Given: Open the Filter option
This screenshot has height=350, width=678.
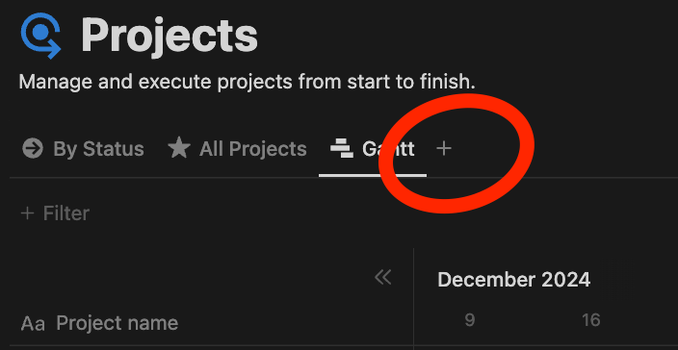Looking at the screenshot, I should tap(55, 213).
